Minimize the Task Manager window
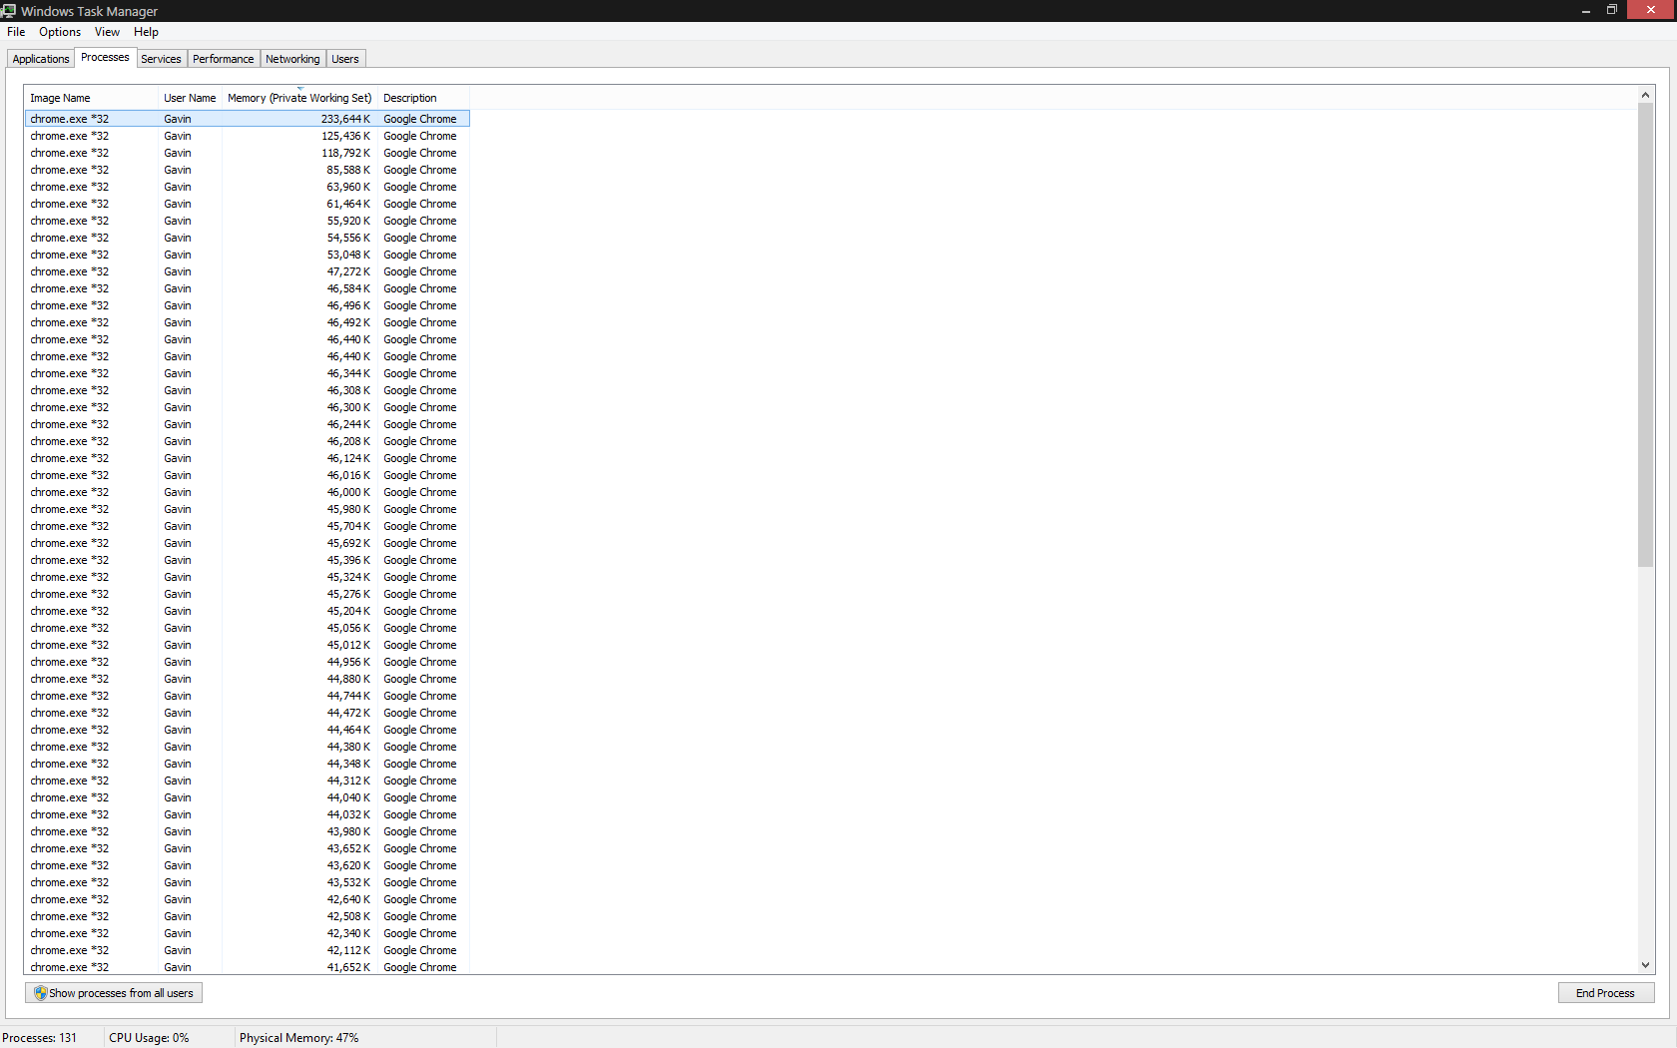The width and height of the screenshot is (1677, 1048). coord(1585,10)
